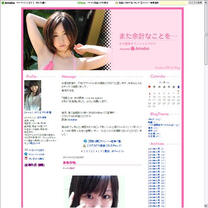Click the 最初 pagination link

pos(107,151)
